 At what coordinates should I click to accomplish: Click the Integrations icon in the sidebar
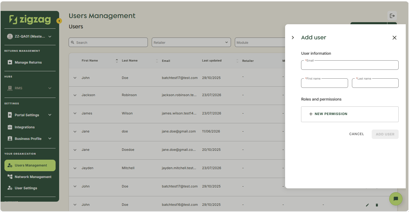(10, 127)
